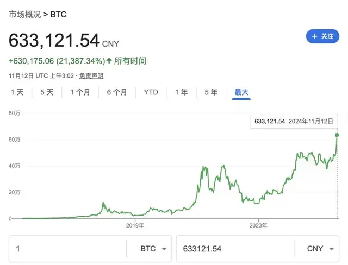Select the 1 个月 time range
The width and height of the screenshot is (348, 265).
coord(80,92)
